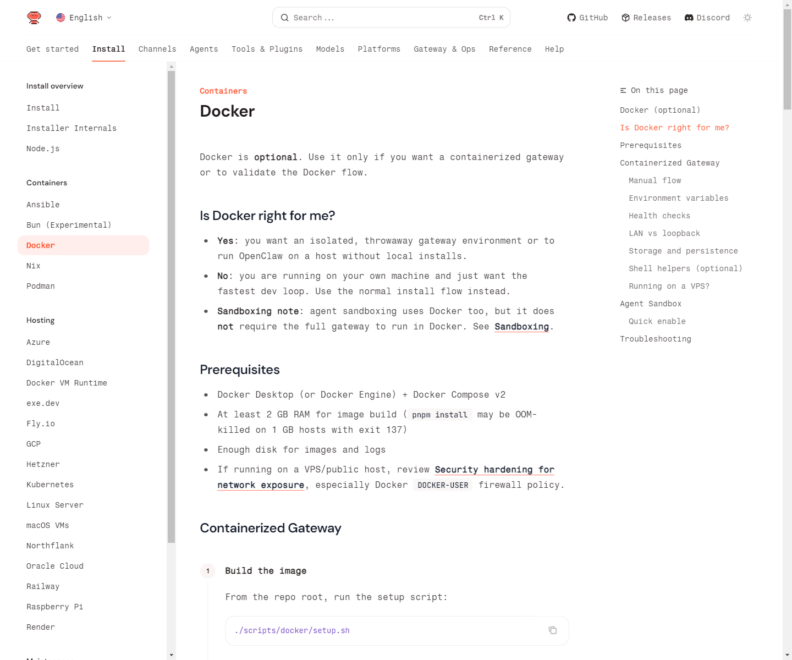Open the Agents tab
This screenshot has height=660, width=792.
(x=204, y=49)
